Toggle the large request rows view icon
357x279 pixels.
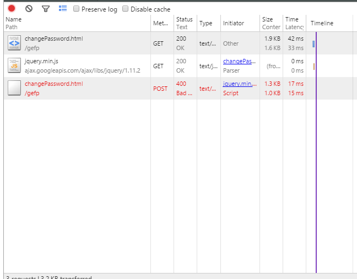pos(63,9)
